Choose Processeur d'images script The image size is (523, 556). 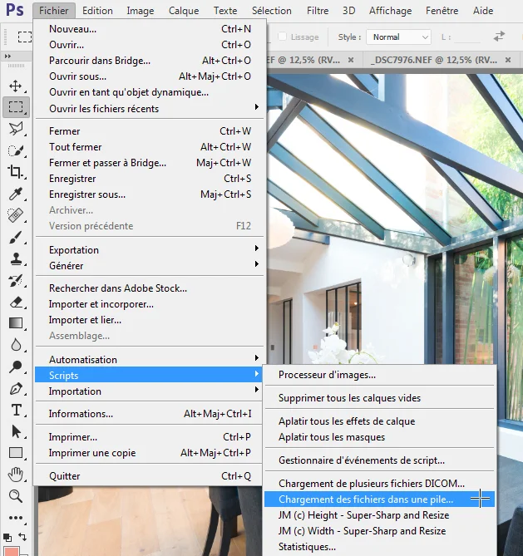tap(379, 375)
